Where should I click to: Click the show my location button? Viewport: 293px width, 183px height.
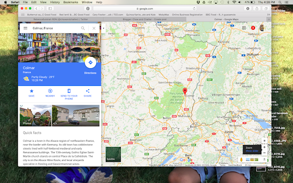point(264,141)
